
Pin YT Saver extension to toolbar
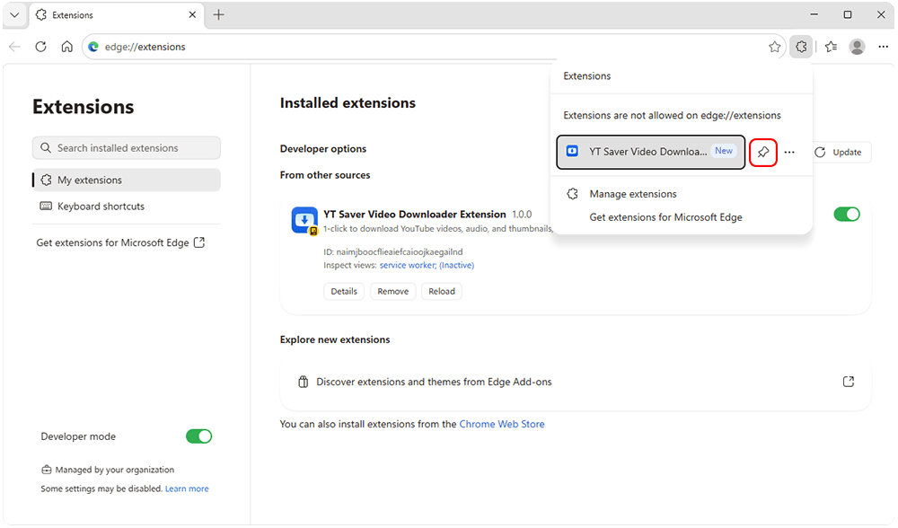click(x=762, y=153)
